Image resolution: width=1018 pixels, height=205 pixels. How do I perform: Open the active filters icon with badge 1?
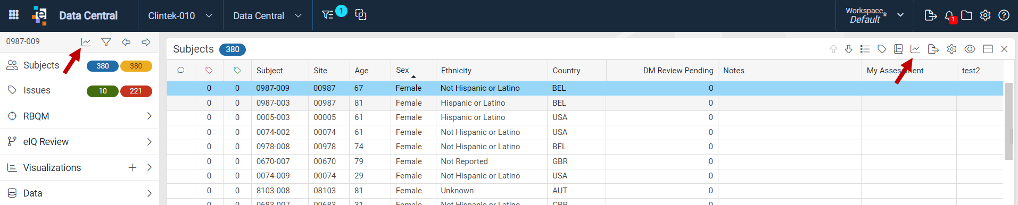click(328, 15)
